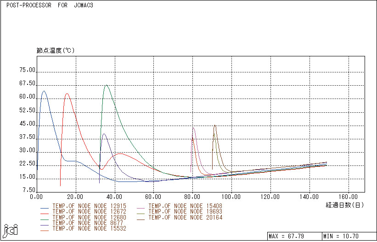The height and width of the screenshot is (242, 377).
Task: Click legend entry TEMP.OF NODE NODE 8677
Action: [x=88, y=223]
